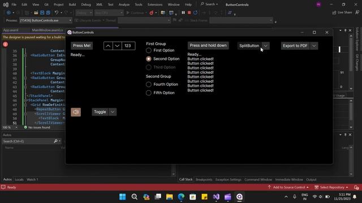The height and width of the screenshot is (203, 362).
Task: Click the Press and hold down button
Action: pos(208,46)
